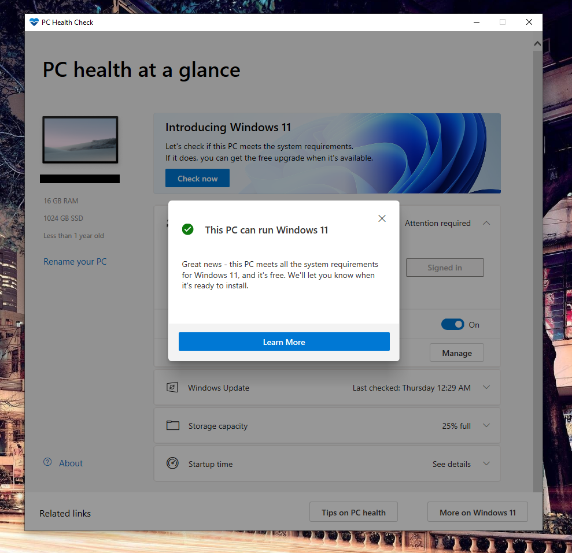Click the Startup time gauge icon
This screenshot has width=572, height=553.
[x=172, y=463]
